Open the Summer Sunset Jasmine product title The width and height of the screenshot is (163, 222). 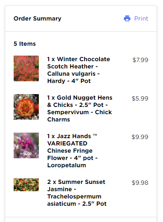[x=77, y=193]
